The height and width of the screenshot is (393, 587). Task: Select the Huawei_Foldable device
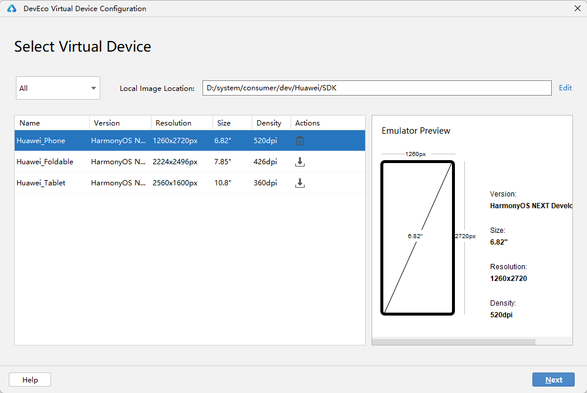tap(190, 161)
